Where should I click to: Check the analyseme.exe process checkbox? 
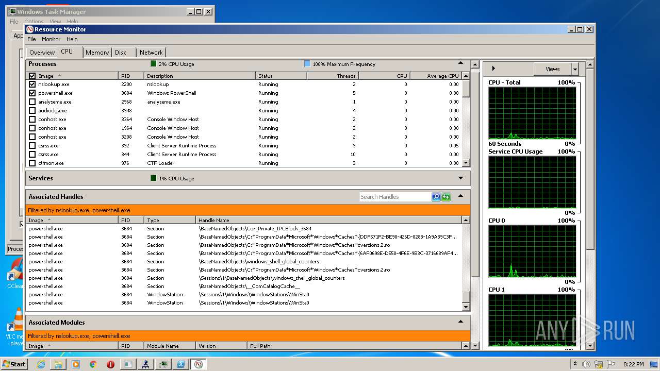pyautogui.click(x=32, y=102)
